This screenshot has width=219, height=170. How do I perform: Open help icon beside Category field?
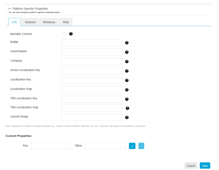pyautogui.click(x=127, y=61)
